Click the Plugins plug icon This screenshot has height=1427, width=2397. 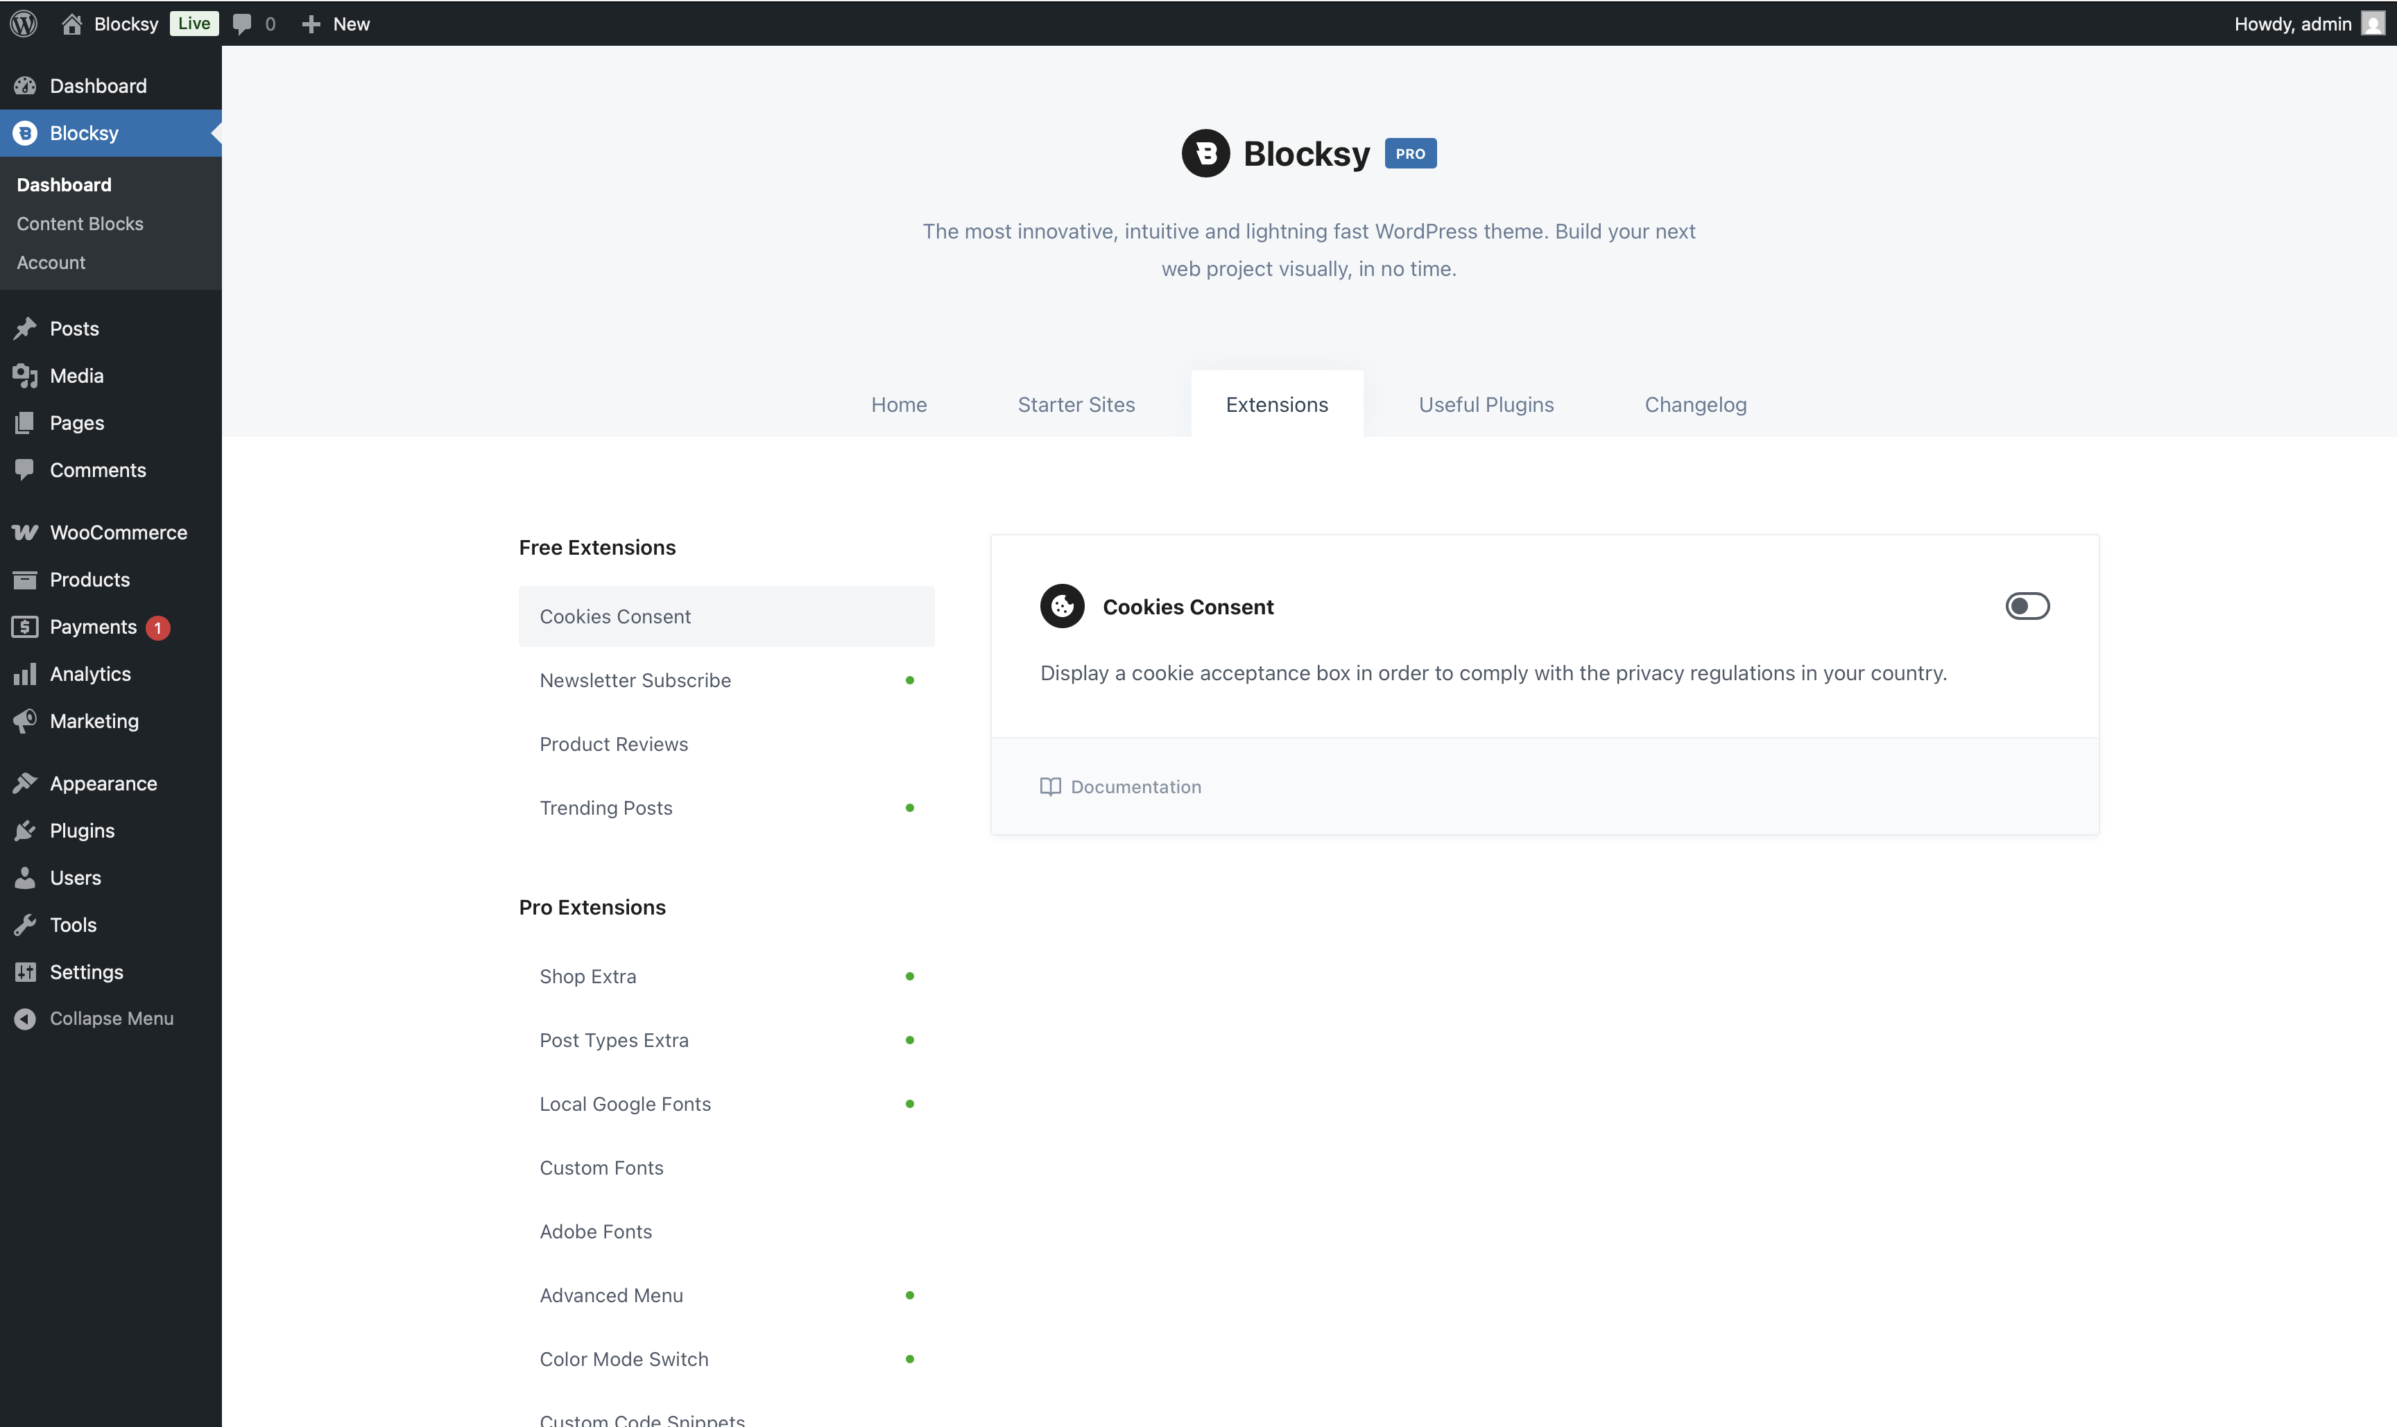(x=25, y=831)
